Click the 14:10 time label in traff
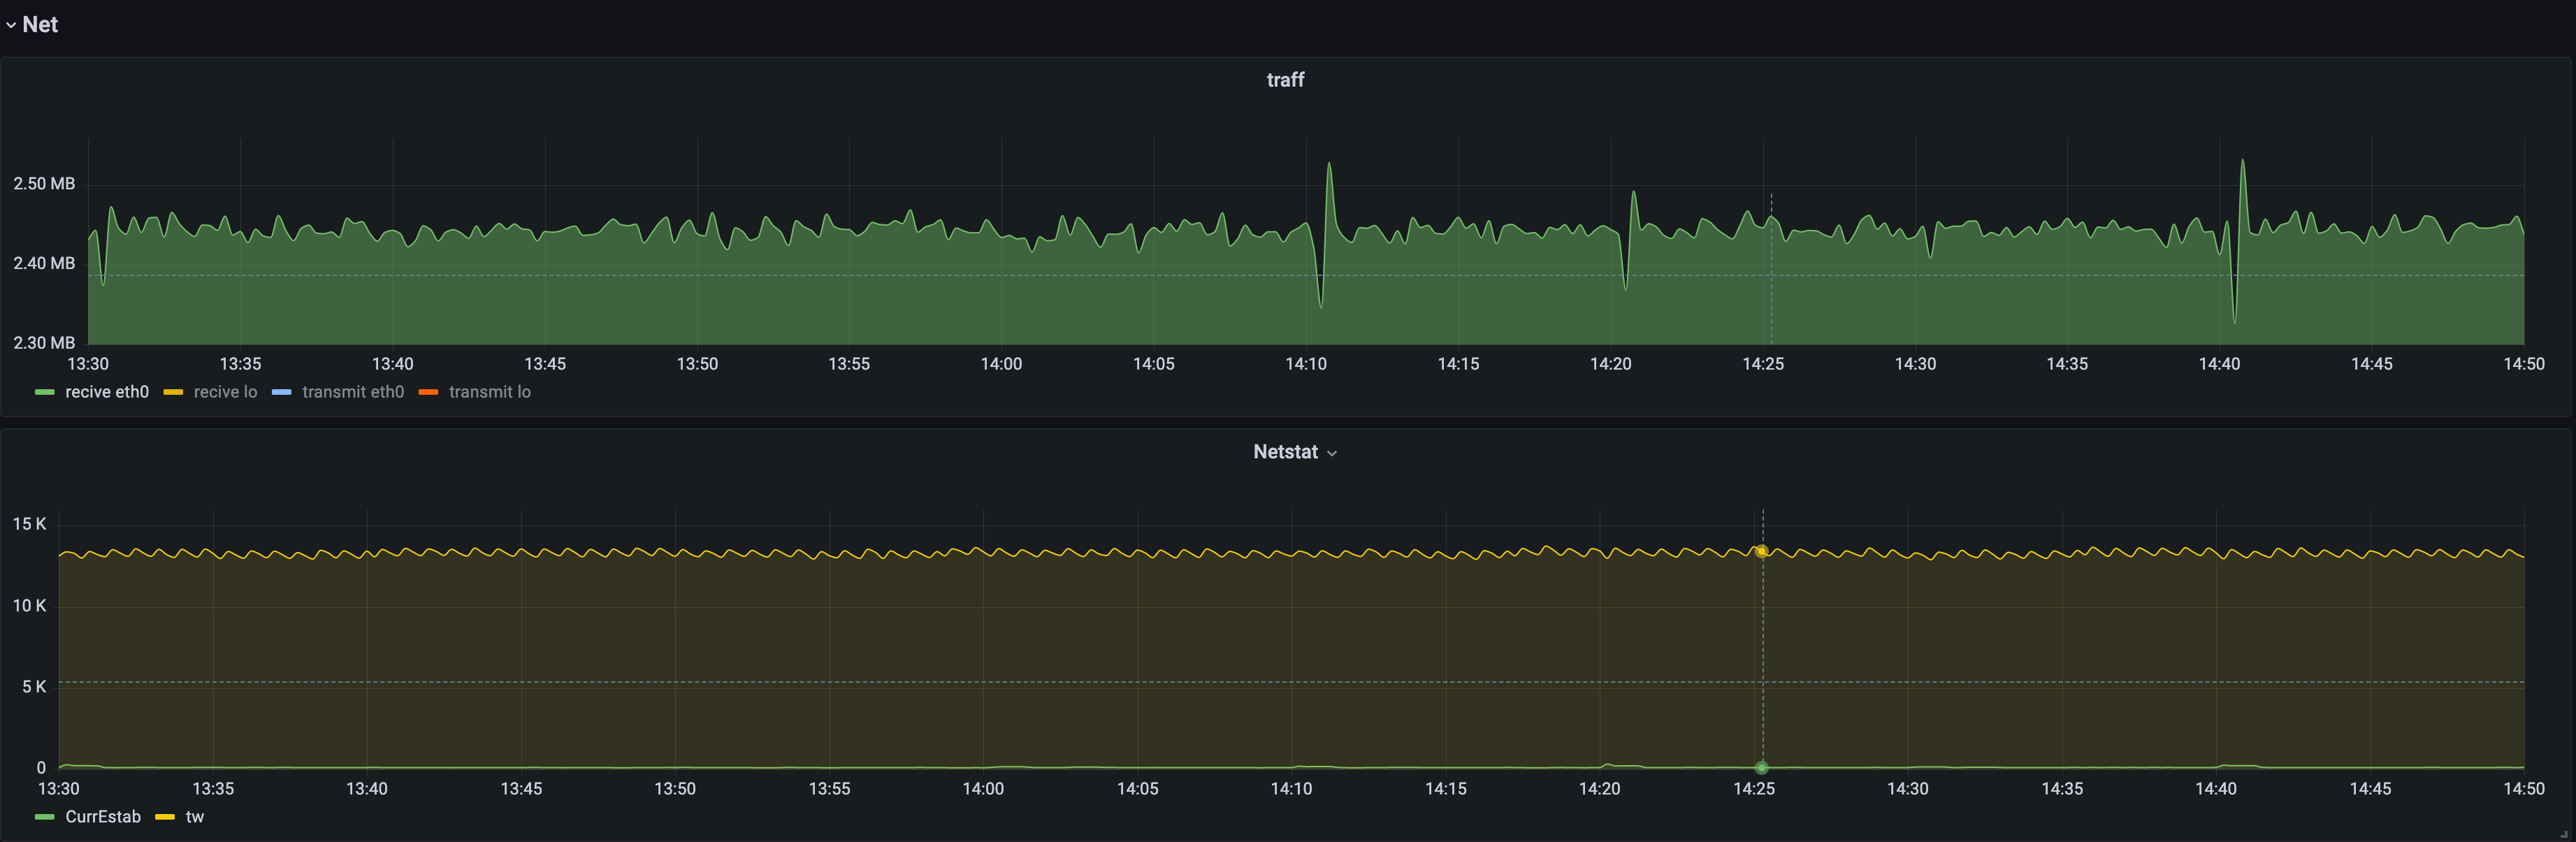The height and width of the screenshot is (842, 2576). pos(1306,364)
